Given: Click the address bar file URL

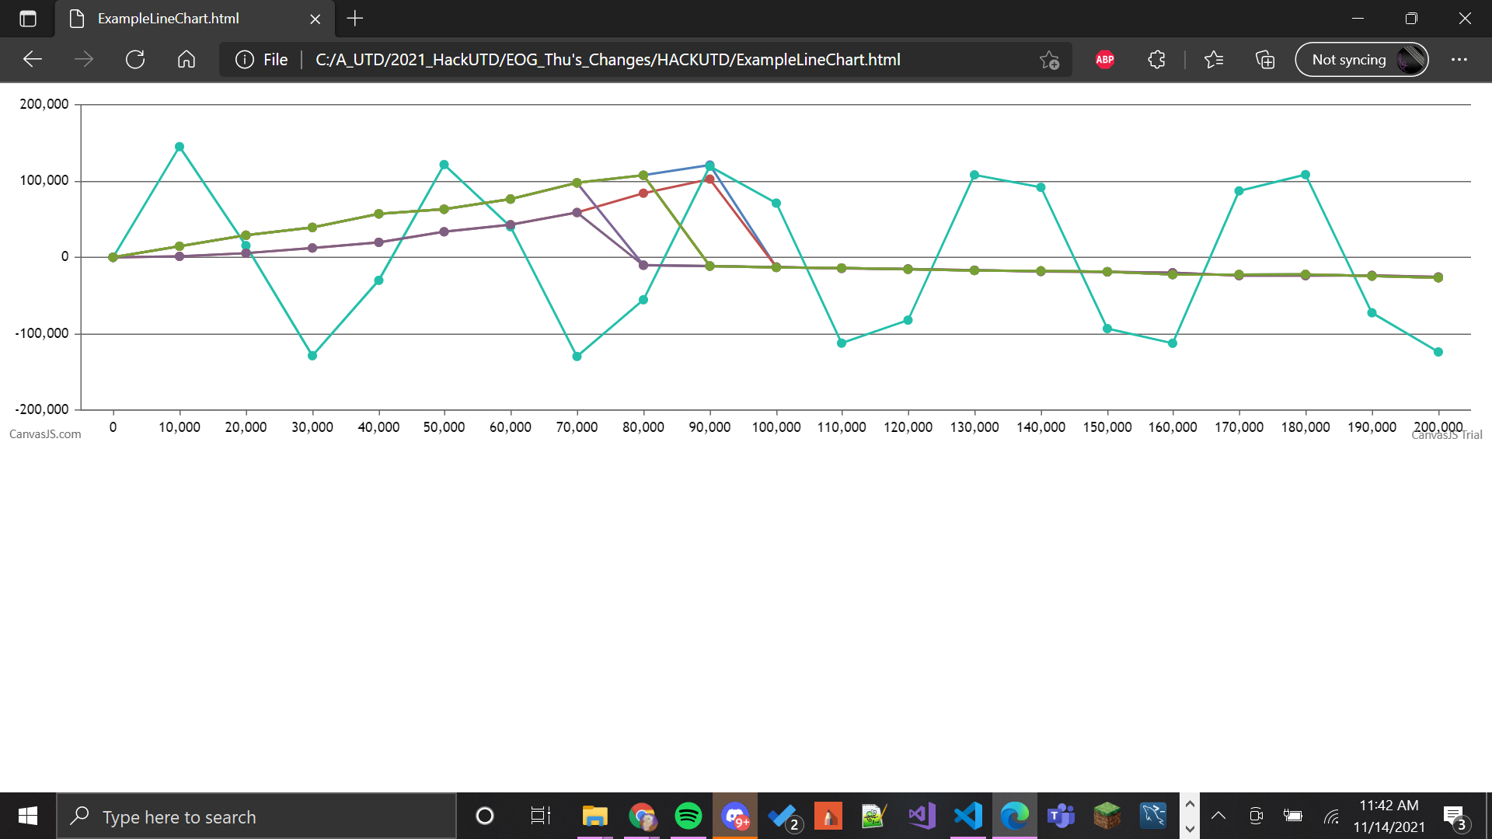Looking at the screenshot, I should pos(608,60).
